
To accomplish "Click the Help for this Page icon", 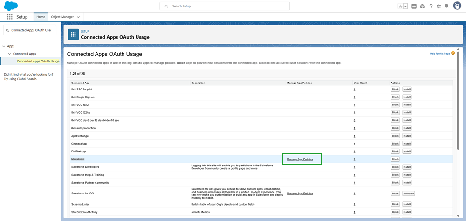I will click(453, 53).
